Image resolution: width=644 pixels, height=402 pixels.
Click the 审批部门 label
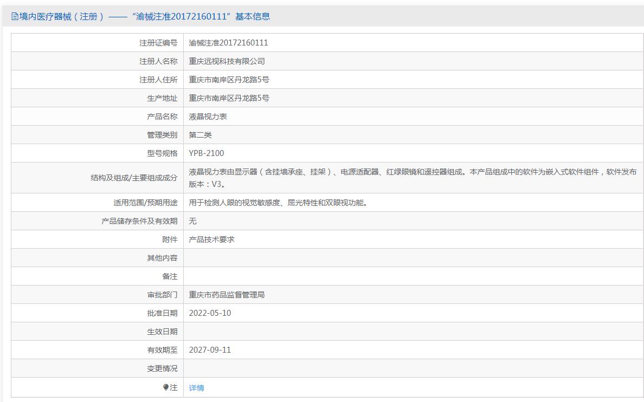tap(162, 295)
